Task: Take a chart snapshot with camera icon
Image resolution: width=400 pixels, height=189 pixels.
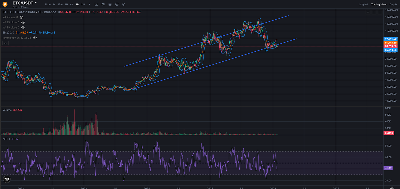Action: [x=110, y=4]
